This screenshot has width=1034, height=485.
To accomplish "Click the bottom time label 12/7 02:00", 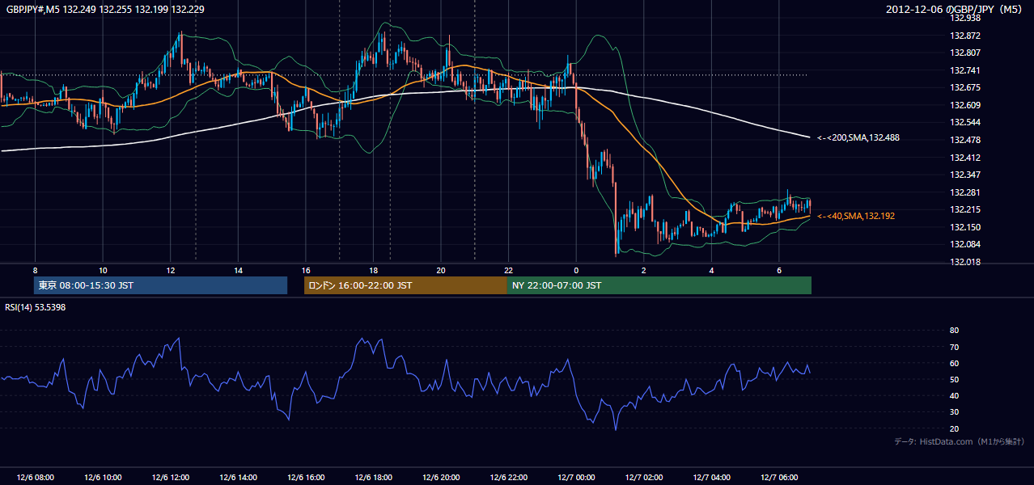I will (643, 478).
